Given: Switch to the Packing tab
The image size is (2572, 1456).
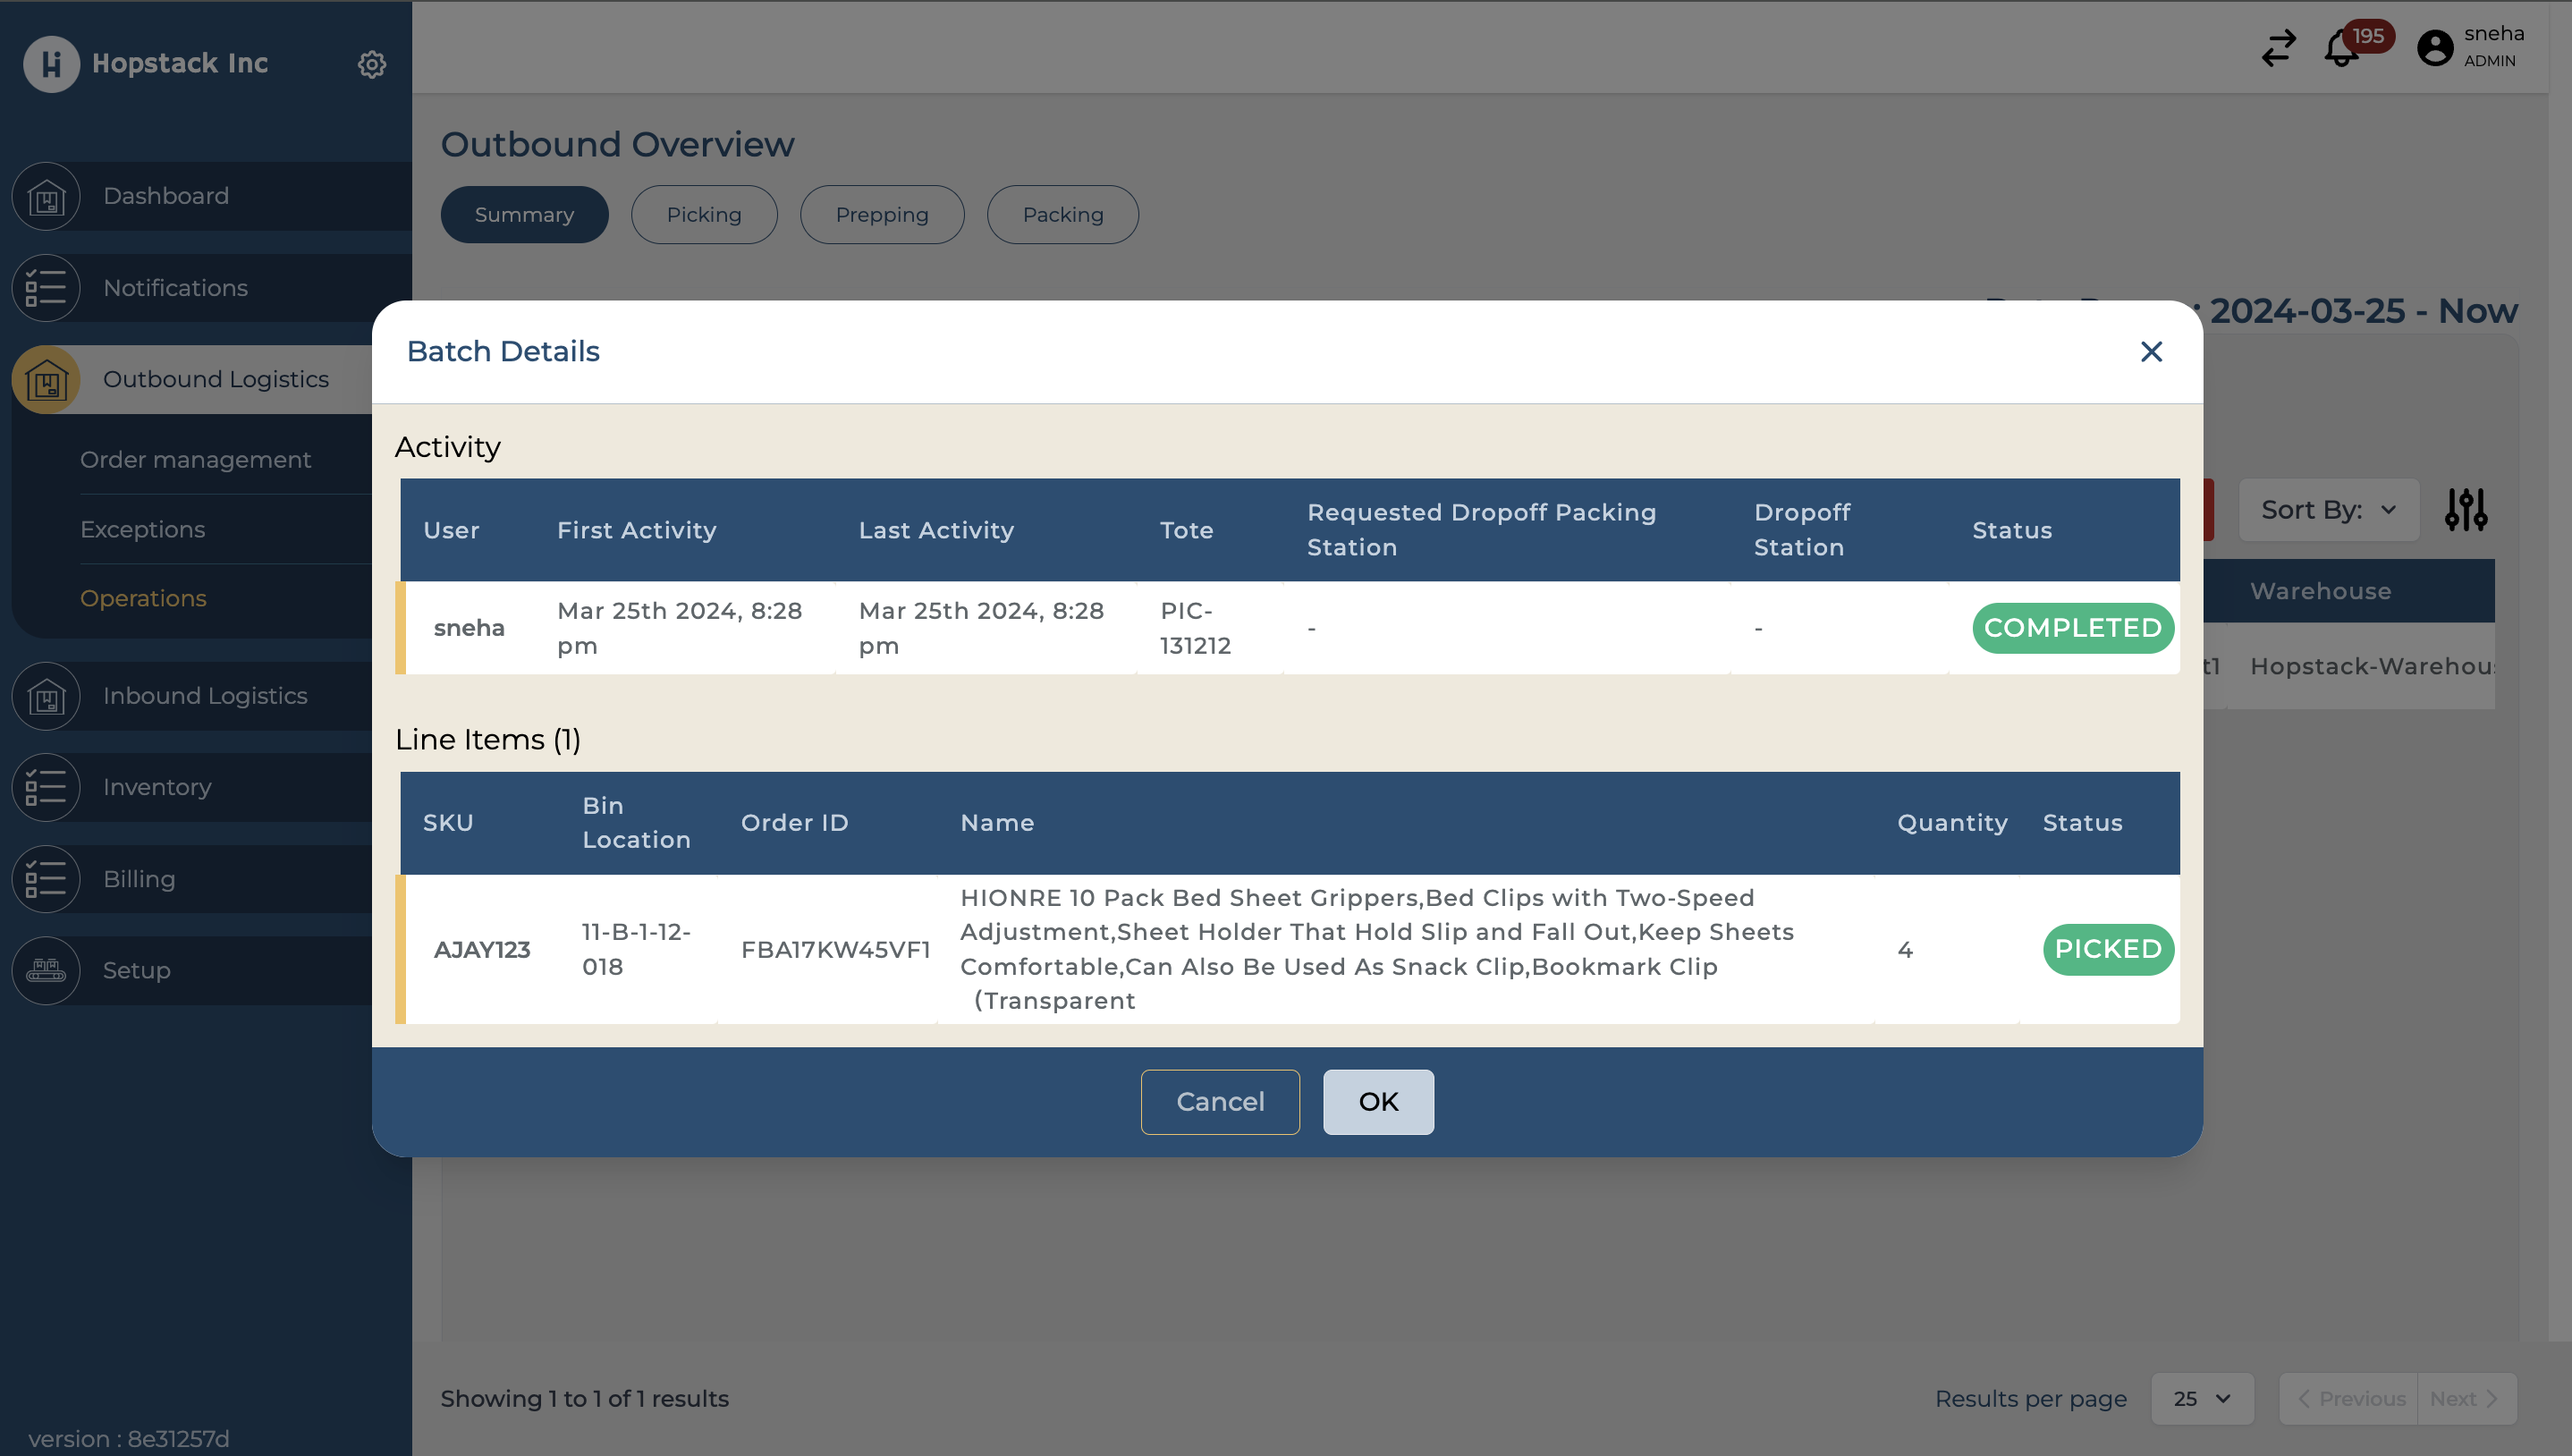Looking at the screenshot, I should 1062,215.
